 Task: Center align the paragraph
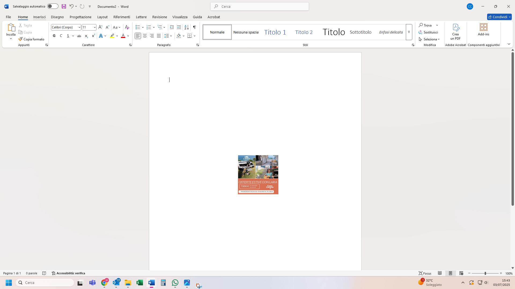tap(145, 36)
